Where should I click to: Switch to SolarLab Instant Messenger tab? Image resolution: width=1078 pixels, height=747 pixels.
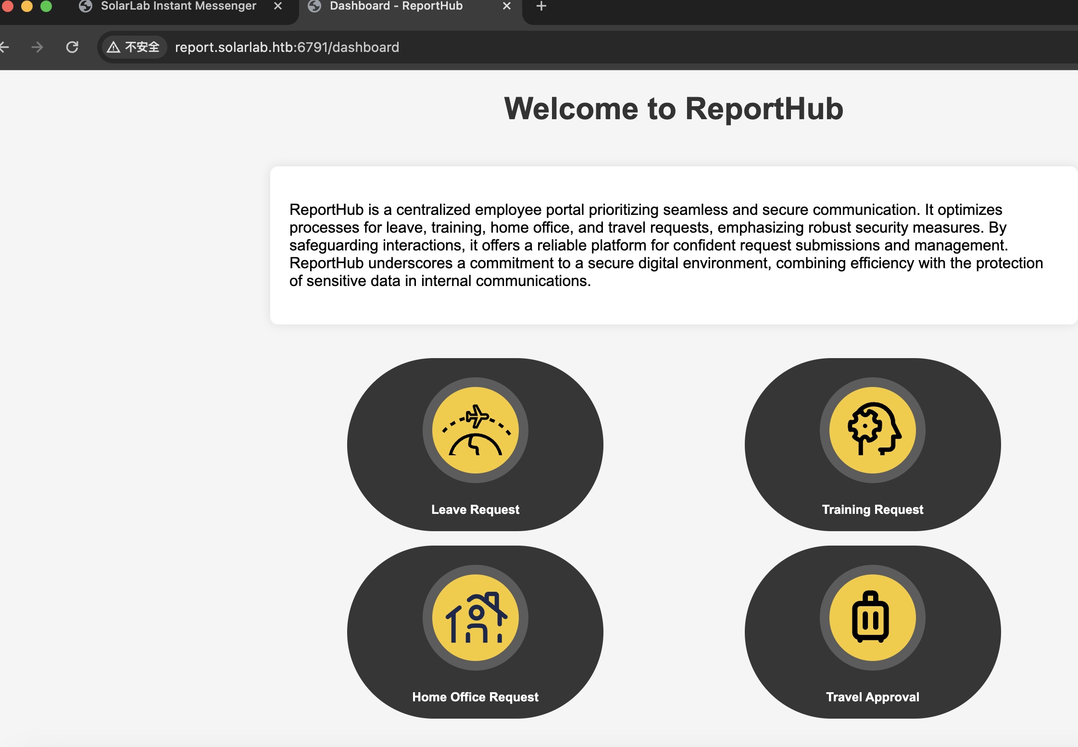click(x=178, y=6)
